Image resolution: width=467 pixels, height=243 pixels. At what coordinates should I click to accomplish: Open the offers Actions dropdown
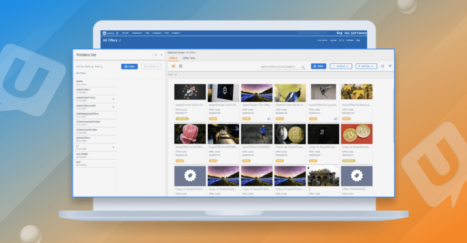pyautogui.click(x=341, y=66)
